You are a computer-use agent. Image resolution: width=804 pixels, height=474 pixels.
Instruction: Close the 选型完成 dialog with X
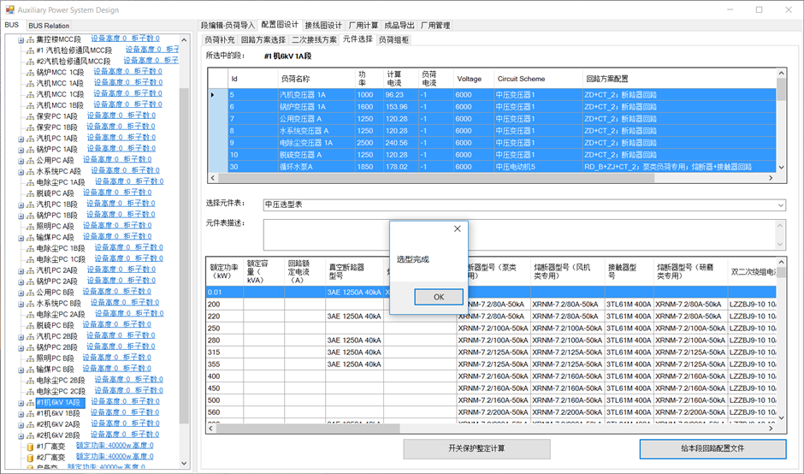(x=457, y=229)
